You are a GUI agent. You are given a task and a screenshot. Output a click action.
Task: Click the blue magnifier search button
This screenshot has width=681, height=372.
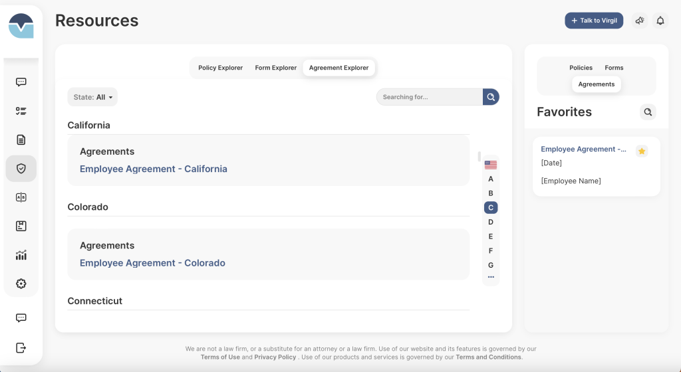tap(491, 97)
